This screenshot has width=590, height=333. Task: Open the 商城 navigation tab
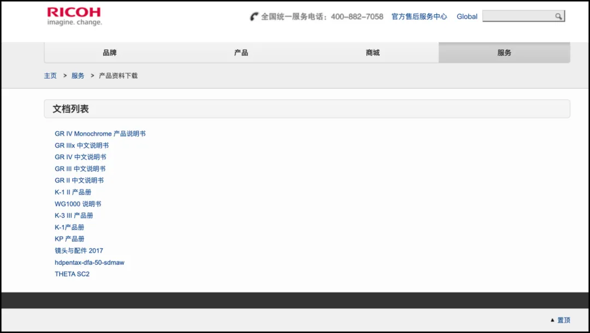tap(373, 52)
